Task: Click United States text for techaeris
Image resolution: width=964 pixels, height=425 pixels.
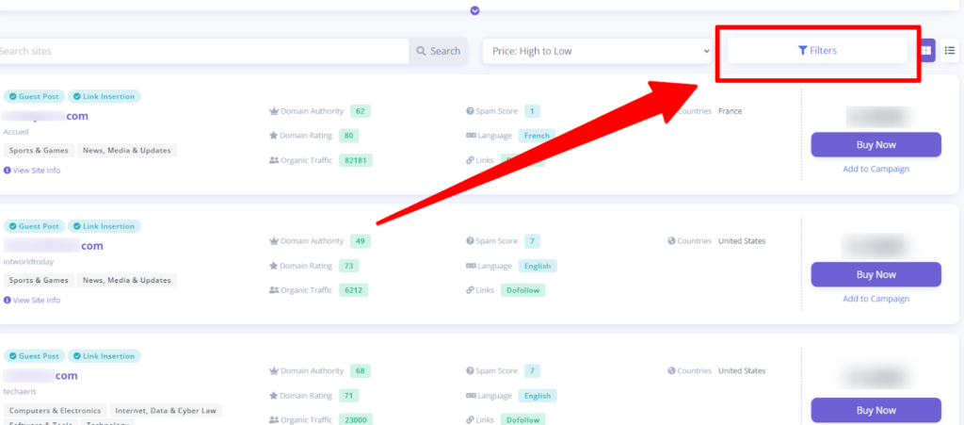Action: [x=742, y=371]
